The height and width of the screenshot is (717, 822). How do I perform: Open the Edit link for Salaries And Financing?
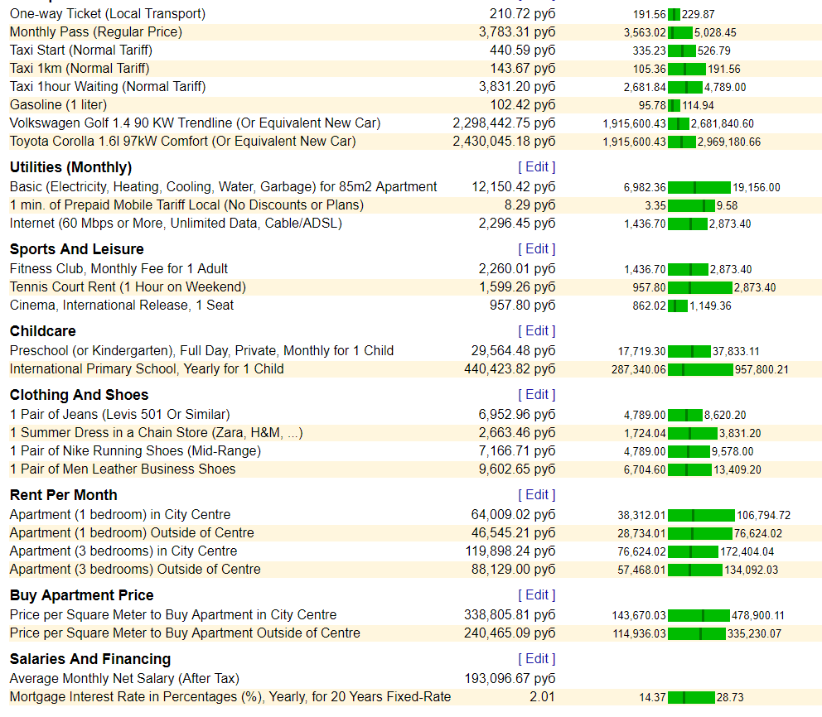pos(536,659)
